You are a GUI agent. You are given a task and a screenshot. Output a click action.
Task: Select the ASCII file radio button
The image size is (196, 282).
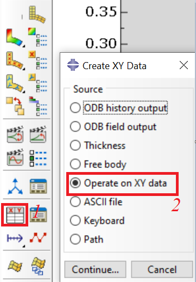pyautogui.click(x=96, y=202)
